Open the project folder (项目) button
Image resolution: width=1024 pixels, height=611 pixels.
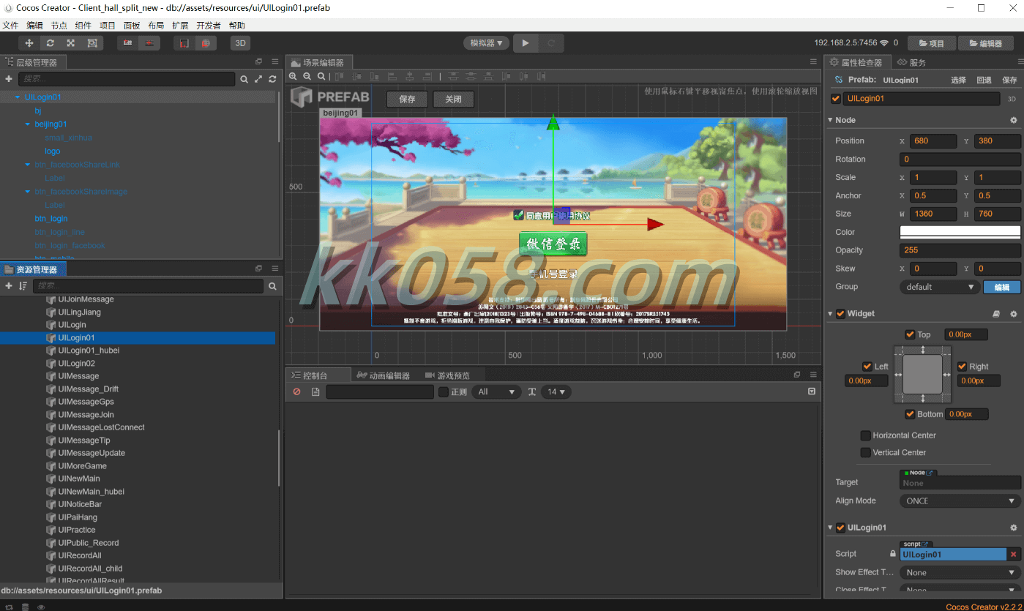(x=931, y=43)
